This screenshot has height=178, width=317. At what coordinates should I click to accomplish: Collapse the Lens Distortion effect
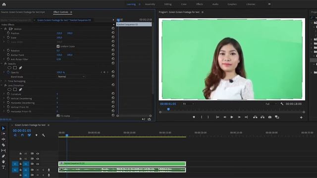(x=1, y=86)
